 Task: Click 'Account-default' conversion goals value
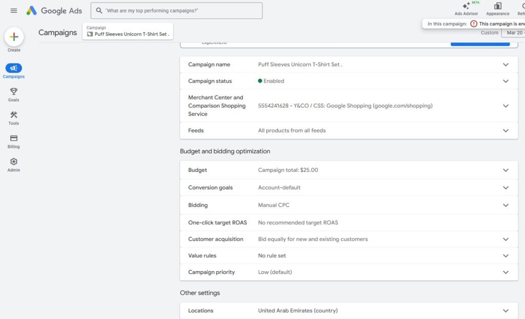pos(279,188)
